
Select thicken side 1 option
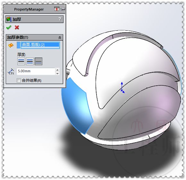21,61
